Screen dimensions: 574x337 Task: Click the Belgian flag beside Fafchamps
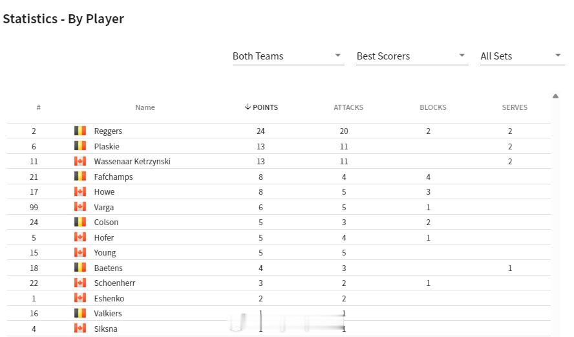[x=80, y=176]
